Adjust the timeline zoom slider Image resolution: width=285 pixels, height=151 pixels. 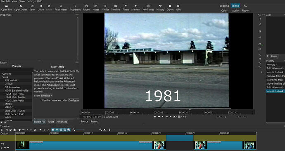click(x=80, y=130)
